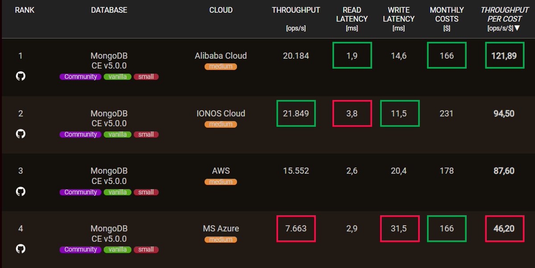Image resolution: width=535 pixels, height=268 pixels.
Task: Select the Community tag in MS Azure row
Action: click(80, 250)
